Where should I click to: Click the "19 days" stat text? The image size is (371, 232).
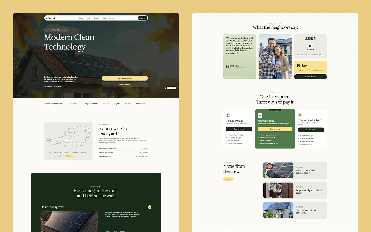302,66
